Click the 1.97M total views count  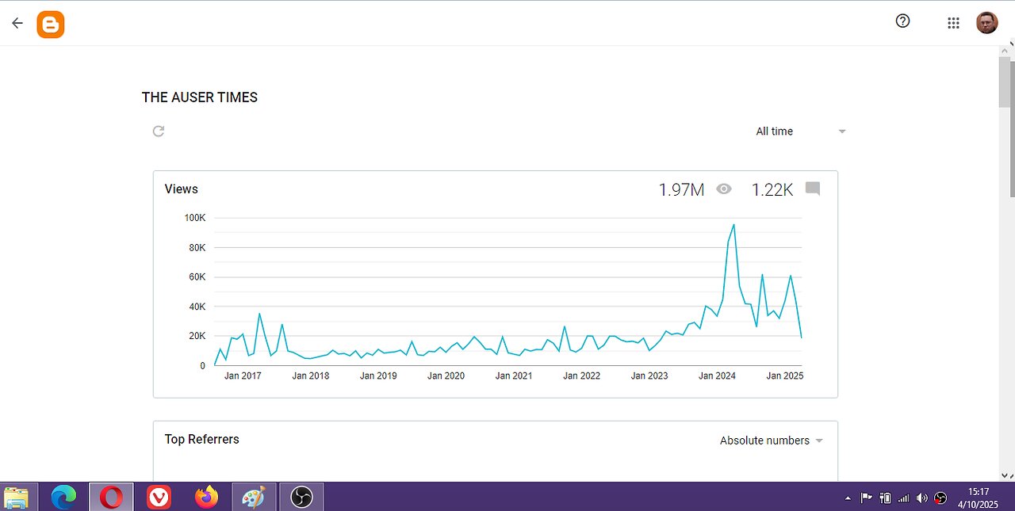tap(681, 189)
